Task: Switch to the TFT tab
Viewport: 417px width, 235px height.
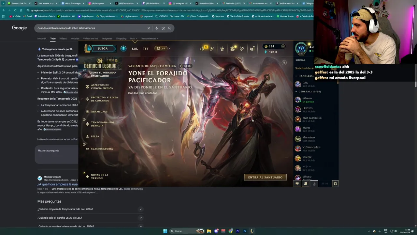Action: point(146,49)
